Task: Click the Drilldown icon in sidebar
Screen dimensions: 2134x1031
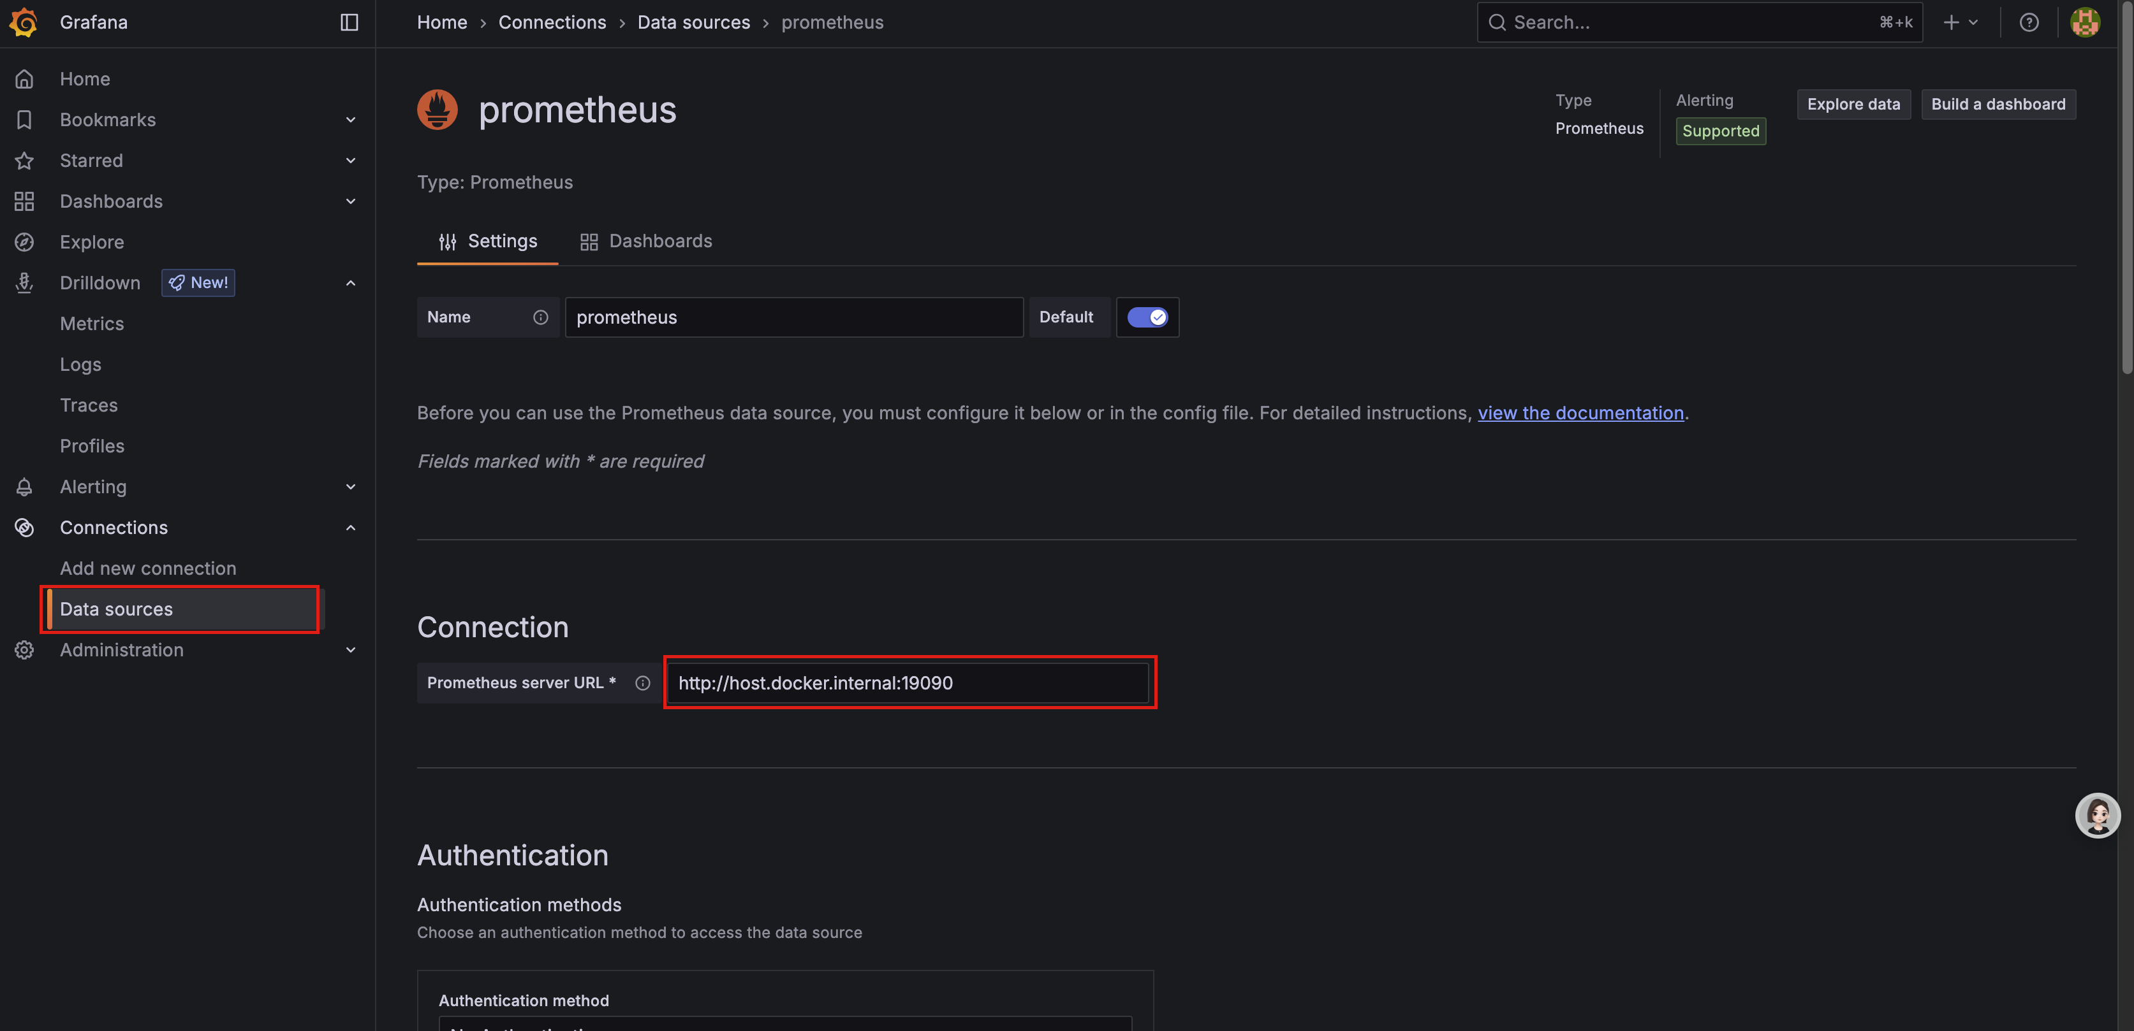Action: [25, 283]
